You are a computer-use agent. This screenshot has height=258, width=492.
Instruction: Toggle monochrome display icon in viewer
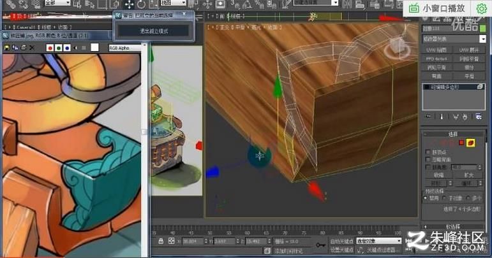84,48
